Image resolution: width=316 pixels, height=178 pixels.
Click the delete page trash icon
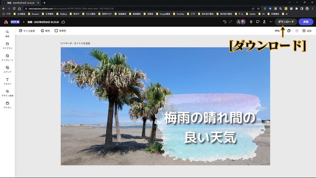click(297, 31)
